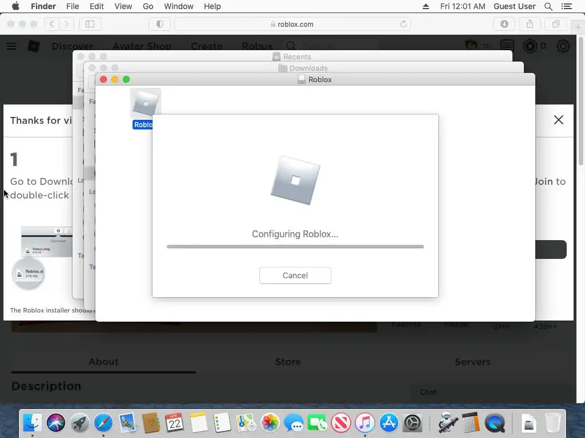Open Notes from the Dock
Viewport: 585px width, 438px height.
coord(198,423)
